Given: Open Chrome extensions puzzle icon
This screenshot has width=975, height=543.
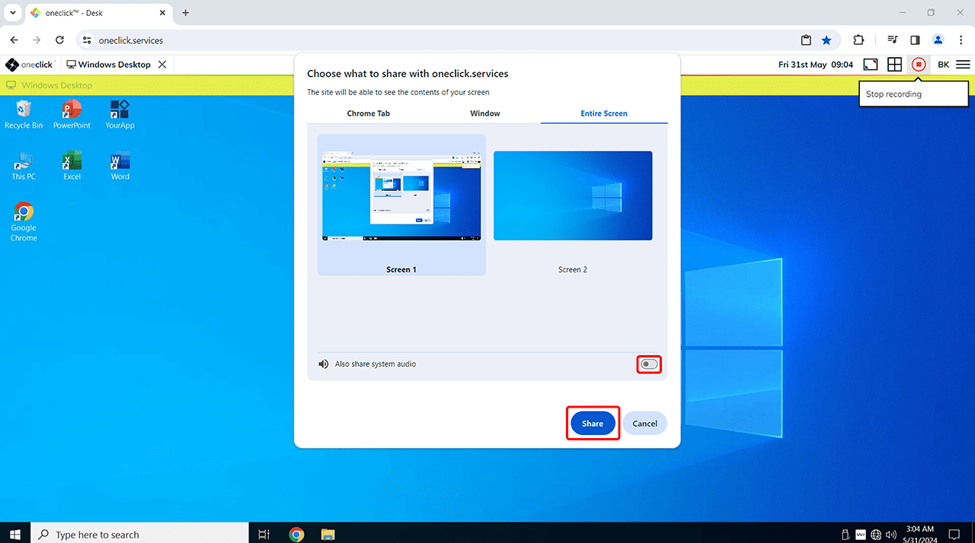Looking at the screenshot, I should pyautogui.click(x=858, y=40).
